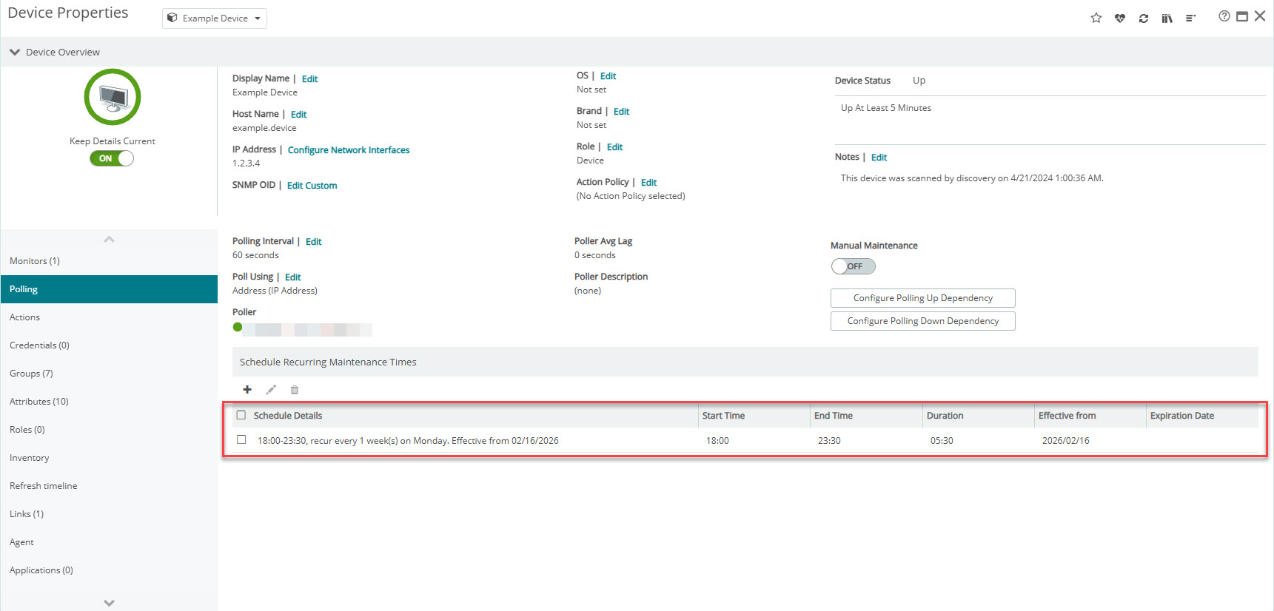Click Configure Polling Up Dependency button
This screenshot has width=1274, height=611.
coord(922,298)
